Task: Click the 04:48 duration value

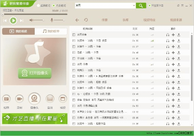Action: (x=135, y=53)
